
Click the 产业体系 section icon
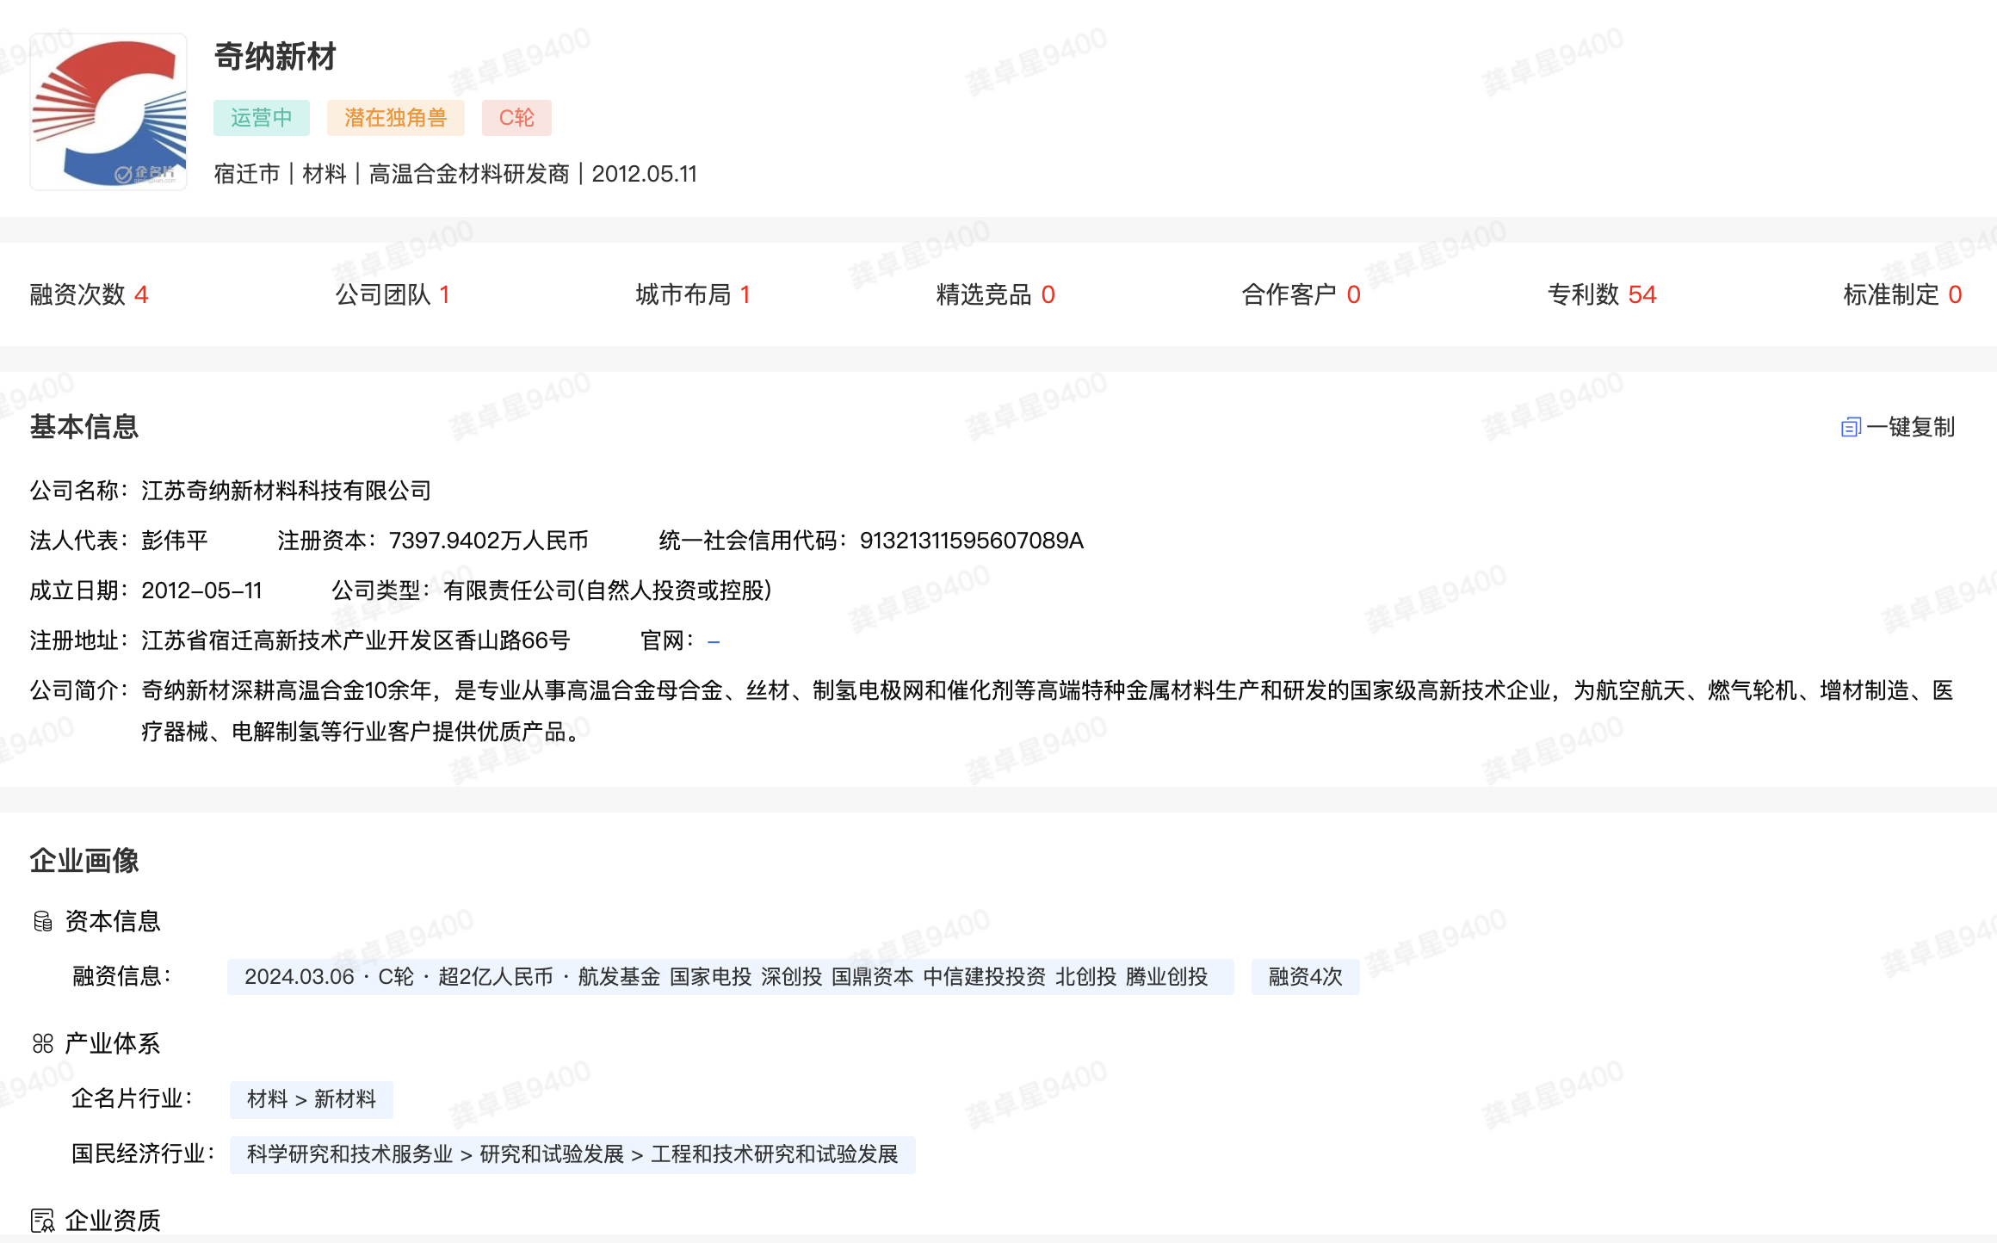pos(43,1044)
